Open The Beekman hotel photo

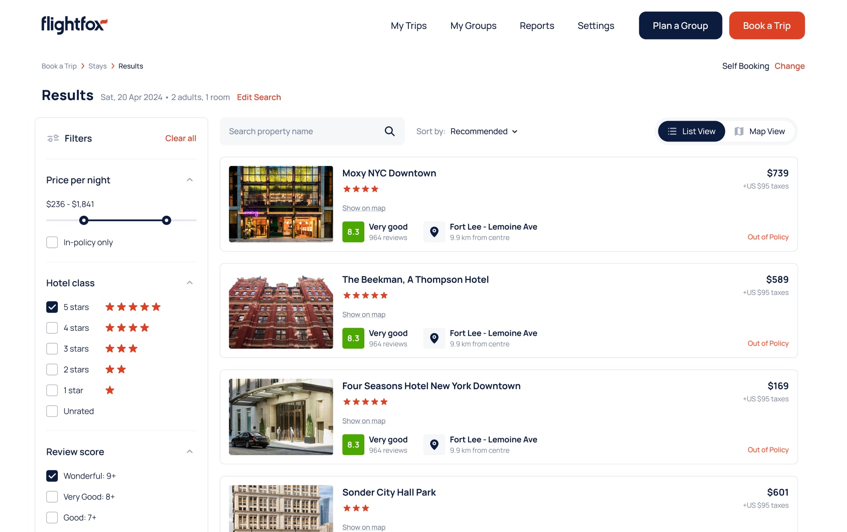281,310
